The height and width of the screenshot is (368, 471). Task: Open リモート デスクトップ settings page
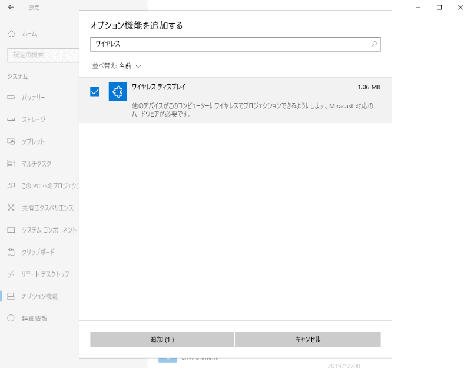click(x=45, y=274)
